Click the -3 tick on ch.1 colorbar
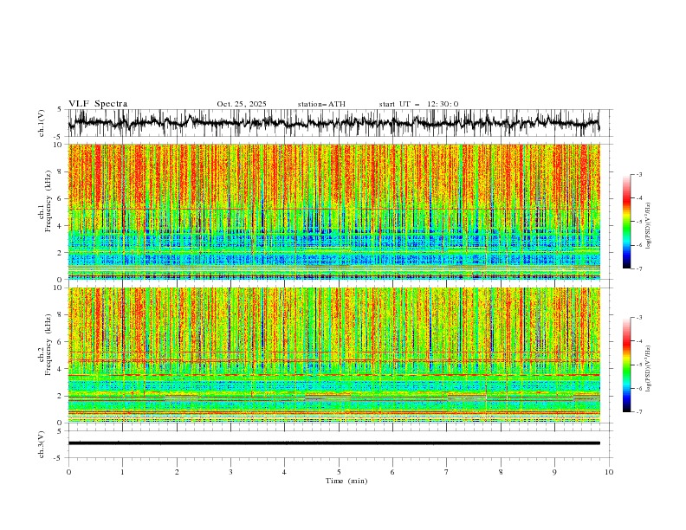This screenshot has height=530, width=686. click(x=638, y=174)
